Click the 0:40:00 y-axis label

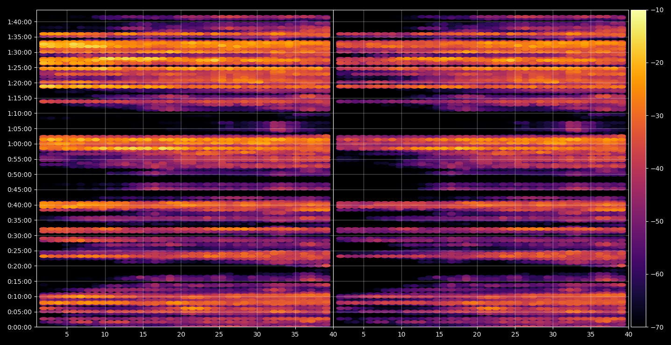coord(20,205)
